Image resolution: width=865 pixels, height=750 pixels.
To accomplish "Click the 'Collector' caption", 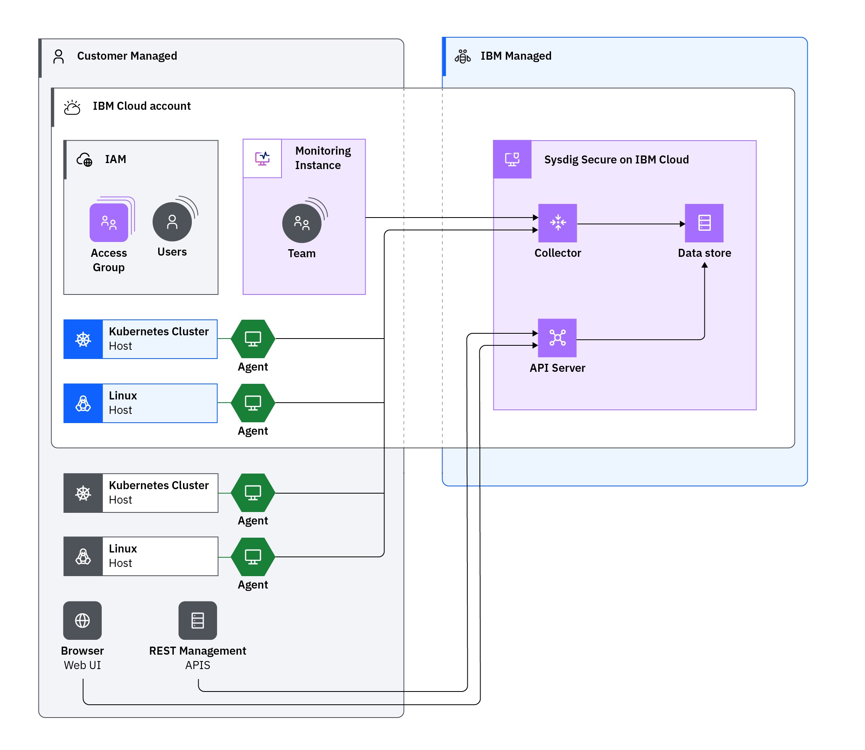I will tap(557, 253).
